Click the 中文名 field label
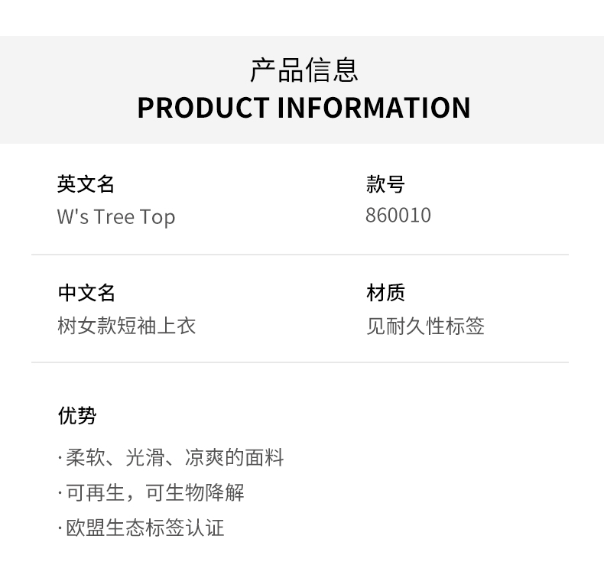Image resolution: width=604 pixels, height=565 pixels. pos(86,292)
